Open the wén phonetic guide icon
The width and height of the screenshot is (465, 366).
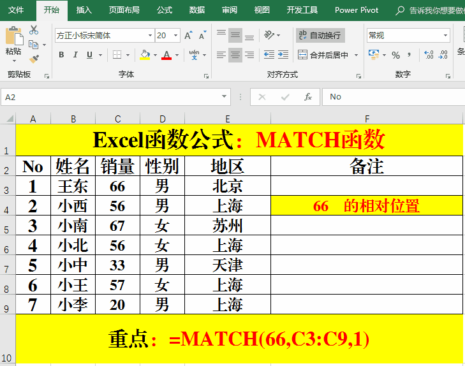click(195, 55)
